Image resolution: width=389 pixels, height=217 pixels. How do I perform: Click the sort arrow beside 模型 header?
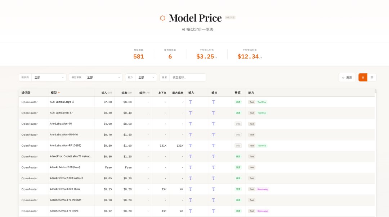point(59,93)
